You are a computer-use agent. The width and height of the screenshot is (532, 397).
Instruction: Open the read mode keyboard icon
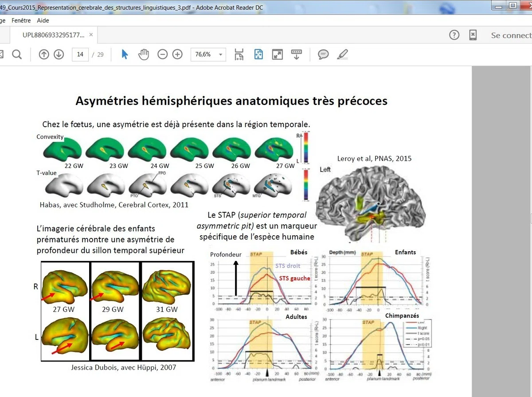[296, 54]
